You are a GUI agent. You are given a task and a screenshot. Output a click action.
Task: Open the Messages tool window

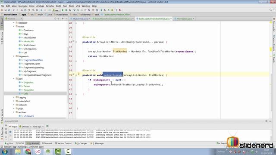[x=97, y=143]
